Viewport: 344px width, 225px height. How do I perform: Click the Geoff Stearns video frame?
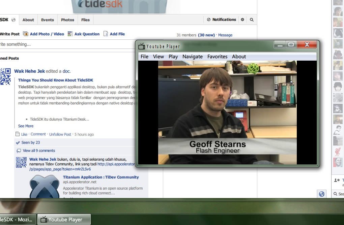(227, 112)
